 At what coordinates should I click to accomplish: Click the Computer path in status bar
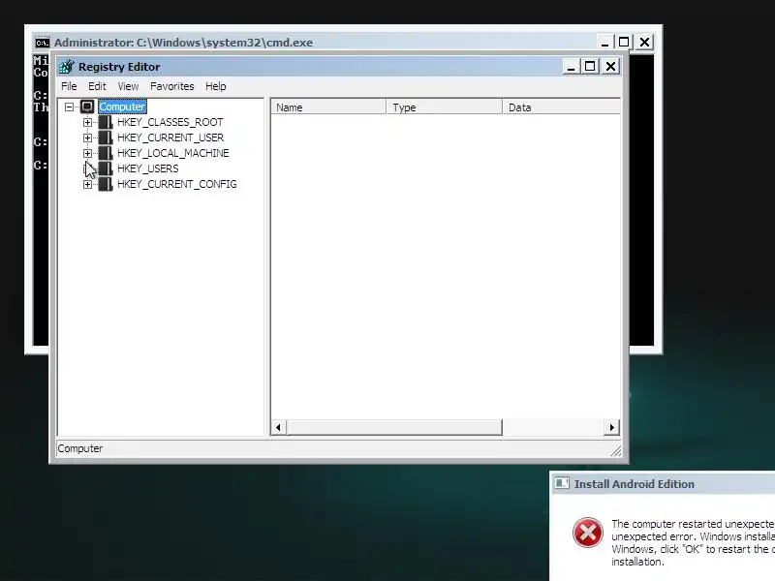80,448
